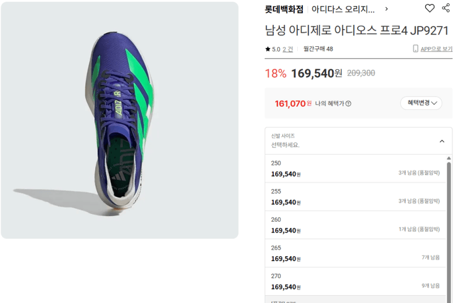Screen dimensions: 468x303
Task: Click the scrollbar up arrow in size list
Action: pyautogui.click(x=449, y=158)
